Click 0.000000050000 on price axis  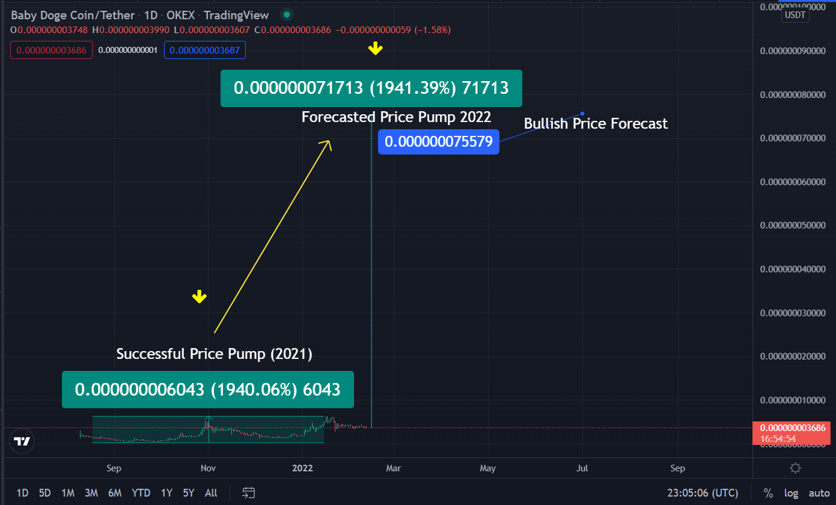point(792,225)
